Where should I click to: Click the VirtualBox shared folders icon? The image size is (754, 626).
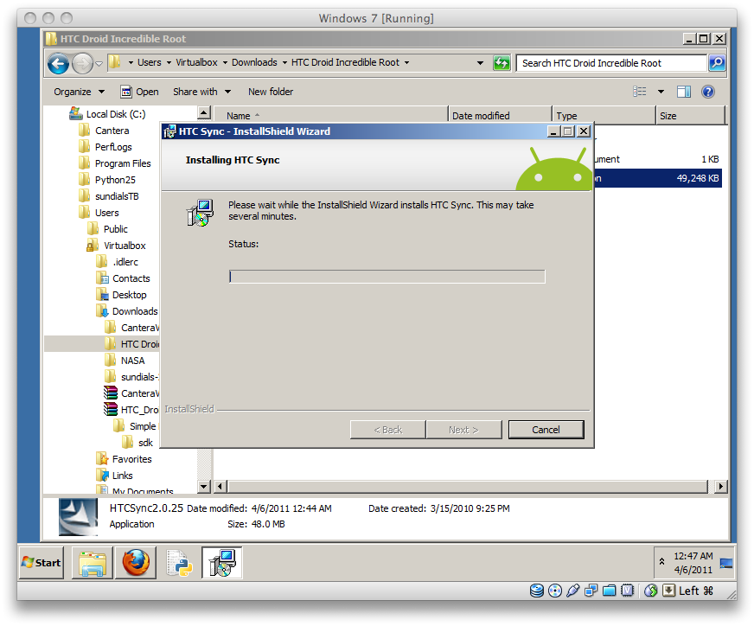pos(610,591)
